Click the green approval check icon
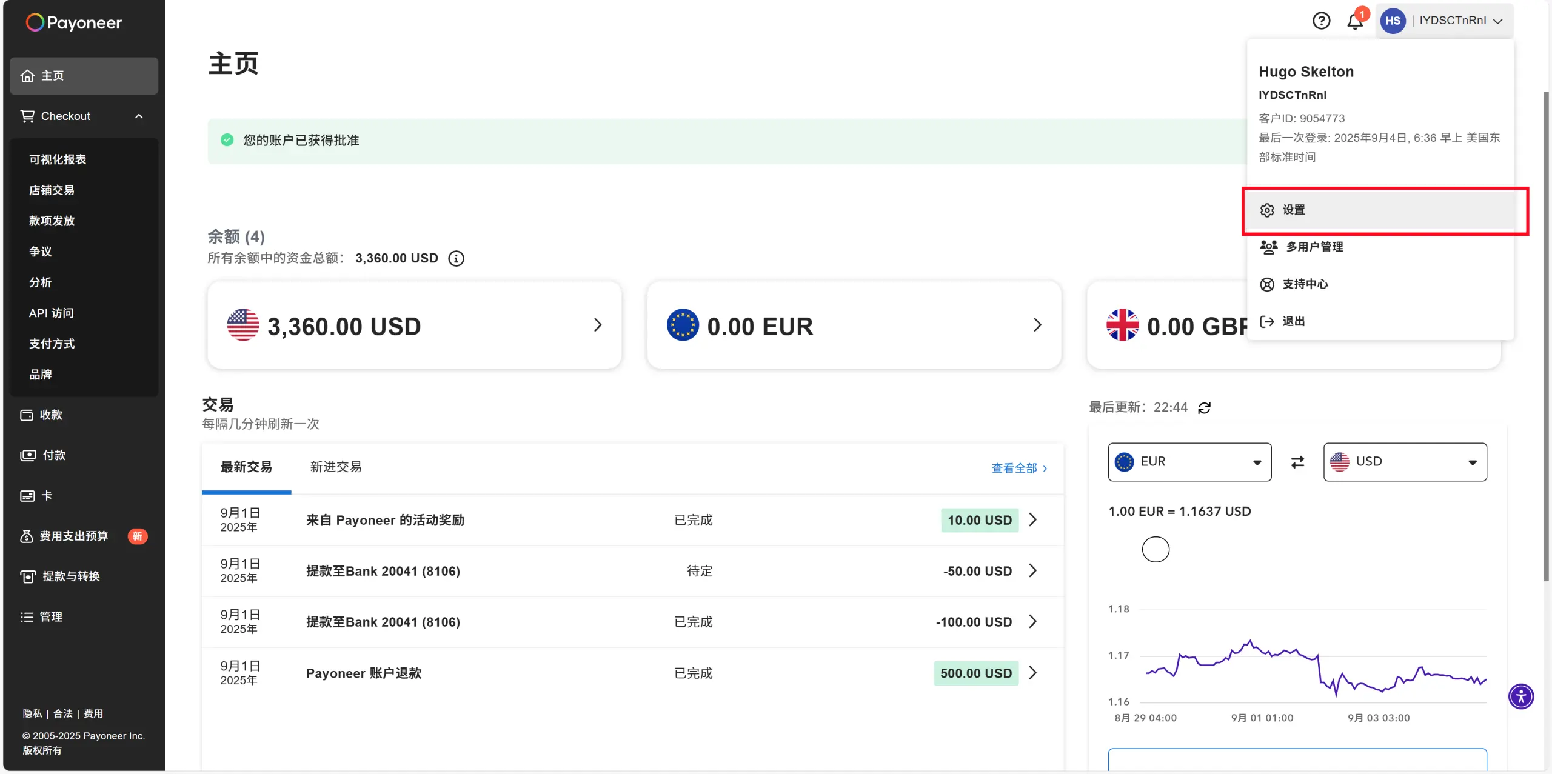This screenshot has width=1552, height=774. [227, 140]
